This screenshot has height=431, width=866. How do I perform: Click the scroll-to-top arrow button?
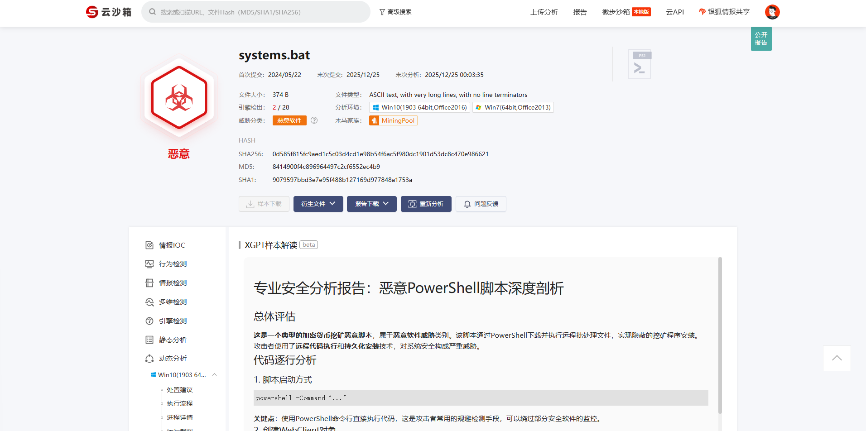837,358
